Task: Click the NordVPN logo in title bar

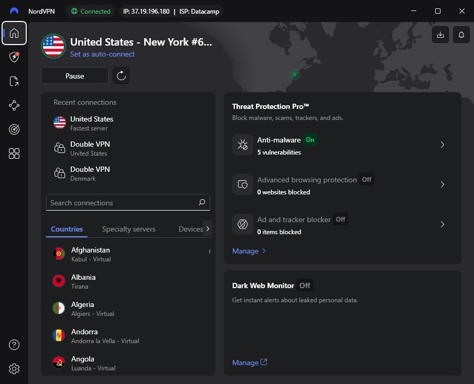Action: (14, 11)
